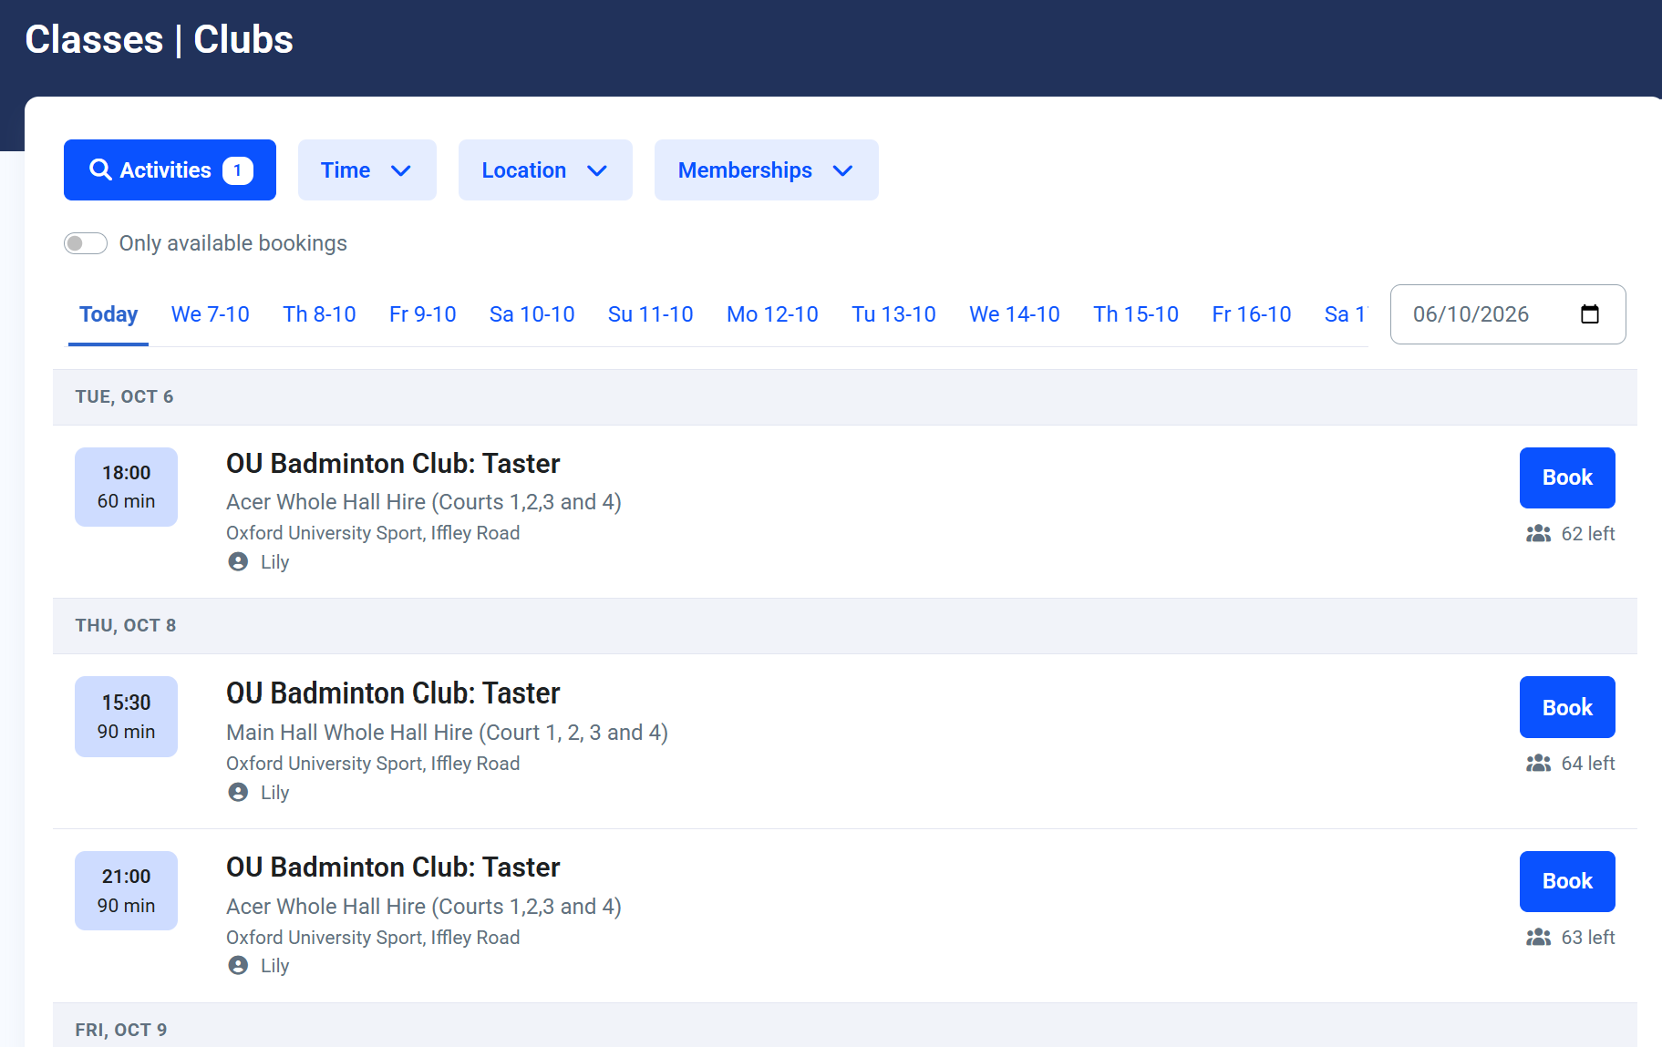Click the people icon beside 64 left
1662x1047 pixels.
(1539, 764)
